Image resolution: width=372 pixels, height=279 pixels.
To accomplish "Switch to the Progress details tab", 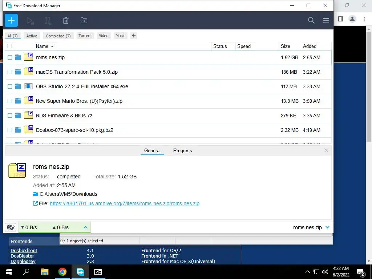I will coord(182,150).
